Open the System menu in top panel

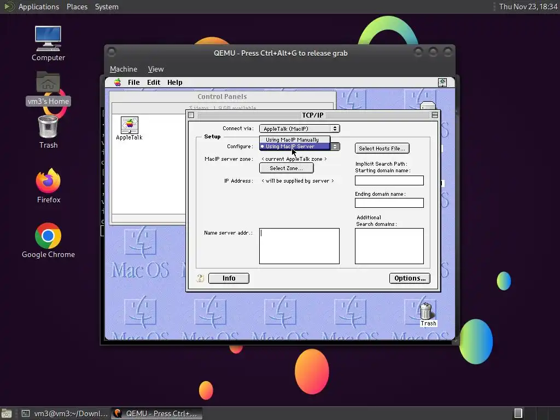coord(107,7)
